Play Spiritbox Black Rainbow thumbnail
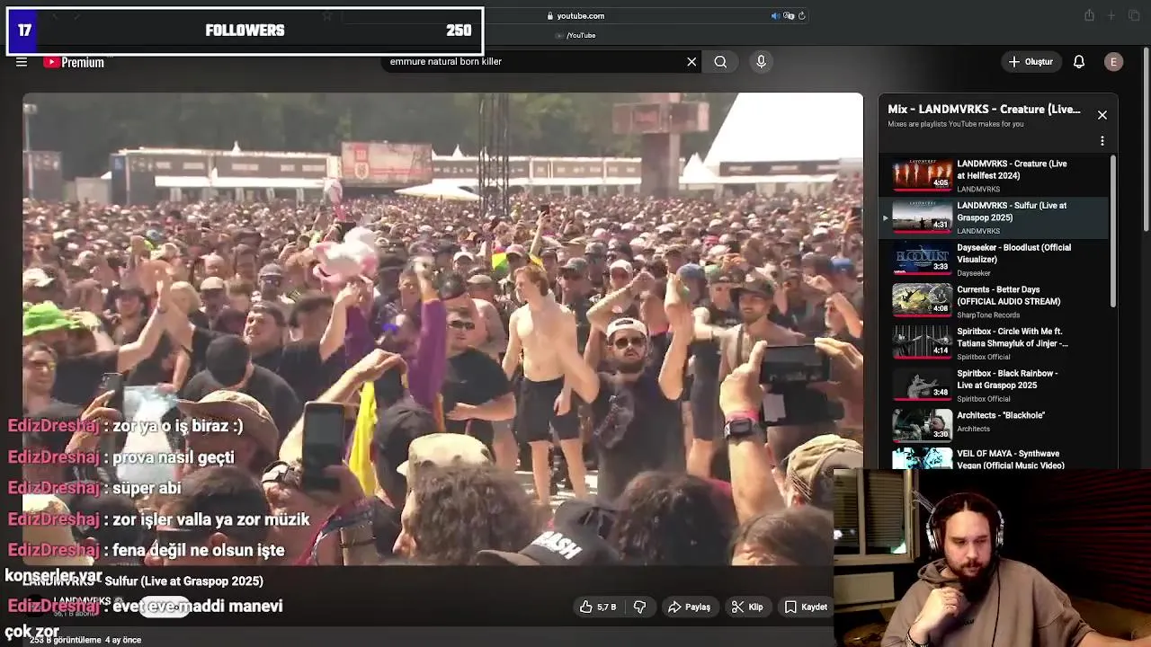1151x647 pixels. (922, 384)
